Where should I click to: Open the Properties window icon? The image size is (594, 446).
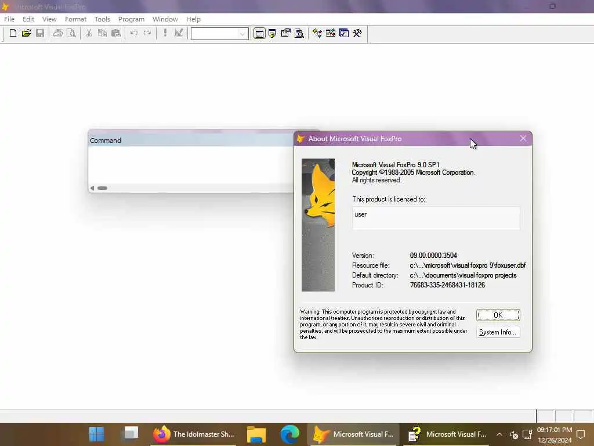click(x=285, y=33)
